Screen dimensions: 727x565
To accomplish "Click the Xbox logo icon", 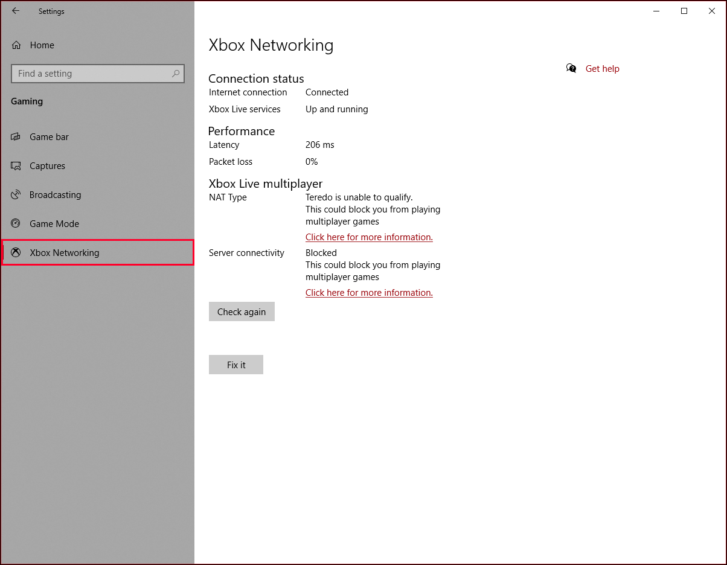I will [x=16, y=253].
